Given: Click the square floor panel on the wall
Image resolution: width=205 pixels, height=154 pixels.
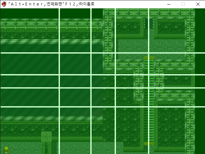Looking at the screenshot, I should pos(46,137).
